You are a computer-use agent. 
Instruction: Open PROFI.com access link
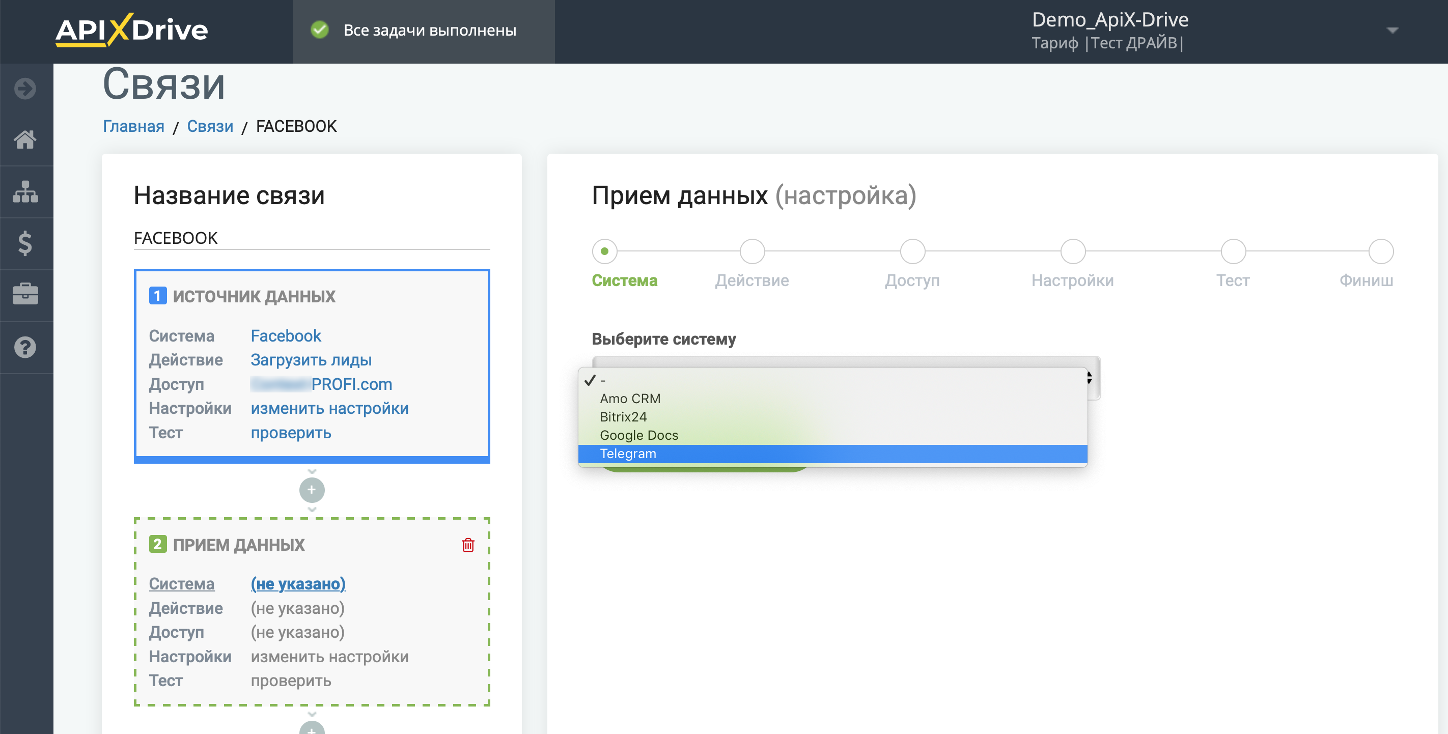pos(321,384)
